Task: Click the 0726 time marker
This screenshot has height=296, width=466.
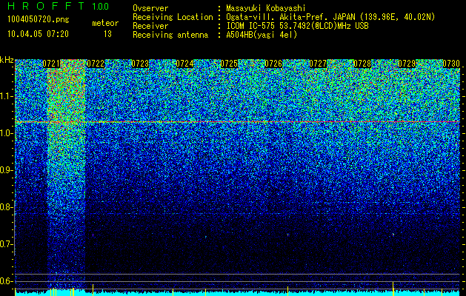Action: (273, 64)
